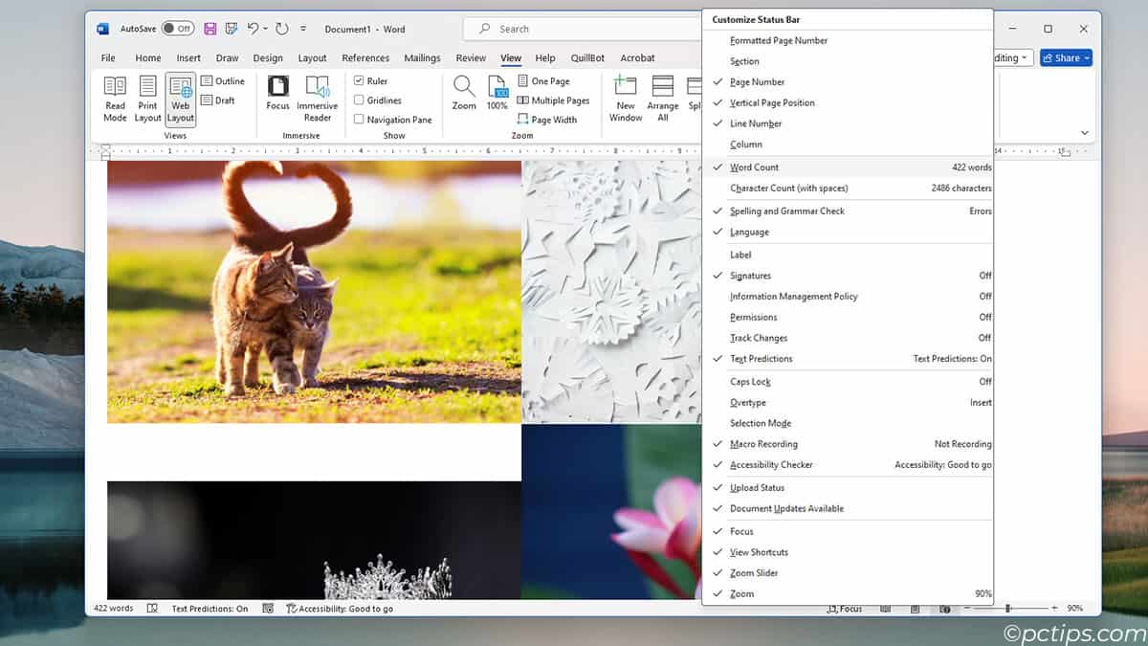Open Immersive Reader

(317, 99)
